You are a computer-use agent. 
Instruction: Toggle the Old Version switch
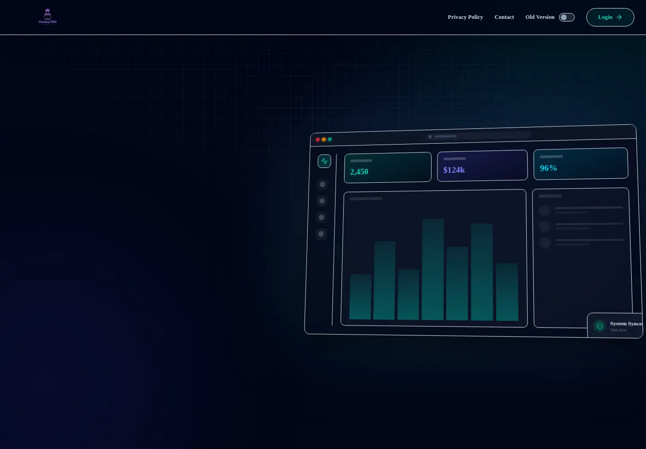(567, 17)
